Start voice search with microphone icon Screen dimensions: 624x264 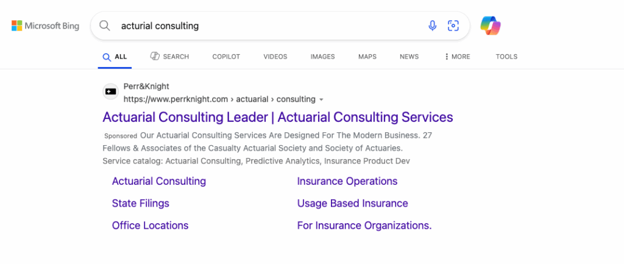(432, 26)
